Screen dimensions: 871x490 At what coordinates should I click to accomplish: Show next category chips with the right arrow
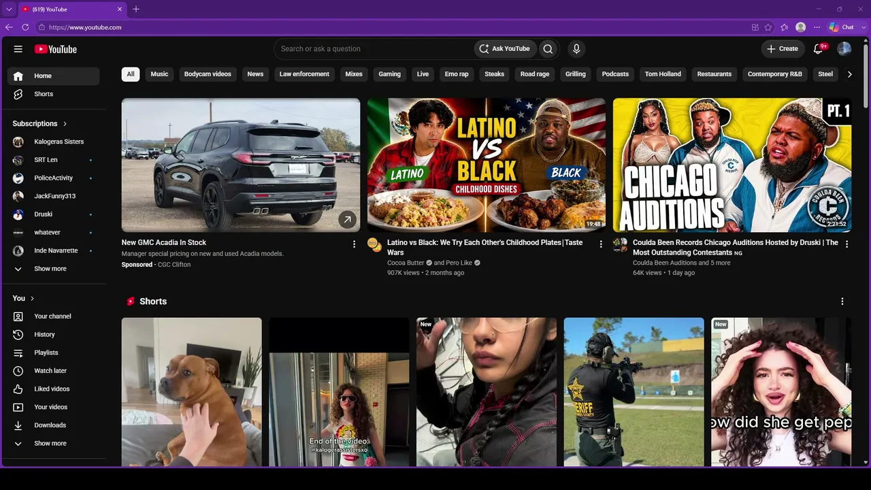[849, 74]
